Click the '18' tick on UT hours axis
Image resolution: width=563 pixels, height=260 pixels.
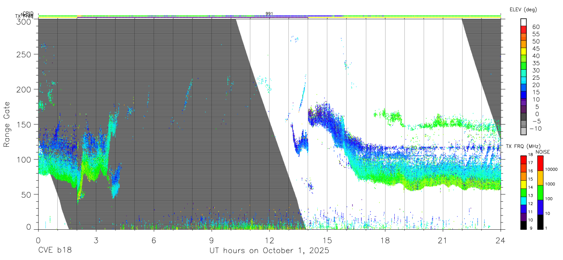pyautogui.click(x=385, y=240)
